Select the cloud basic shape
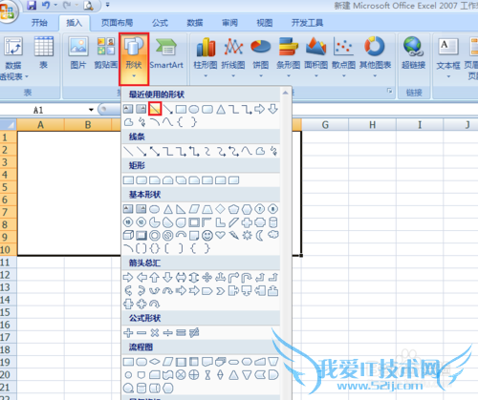The width and height of the screenshot is (478, 400). tap(273, 235)
